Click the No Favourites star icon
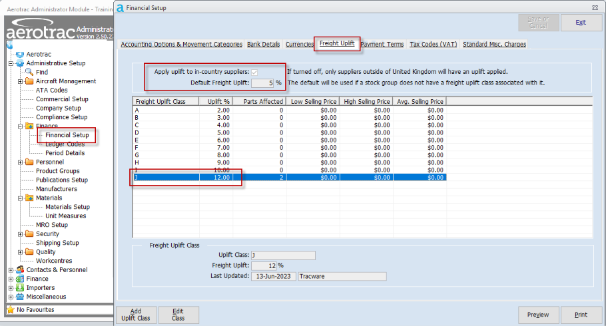 tap(10, 310)
